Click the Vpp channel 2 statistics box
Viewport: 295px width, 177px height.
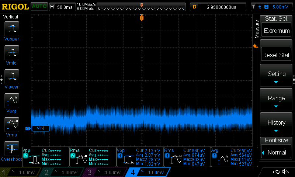[x=46, y=157]
